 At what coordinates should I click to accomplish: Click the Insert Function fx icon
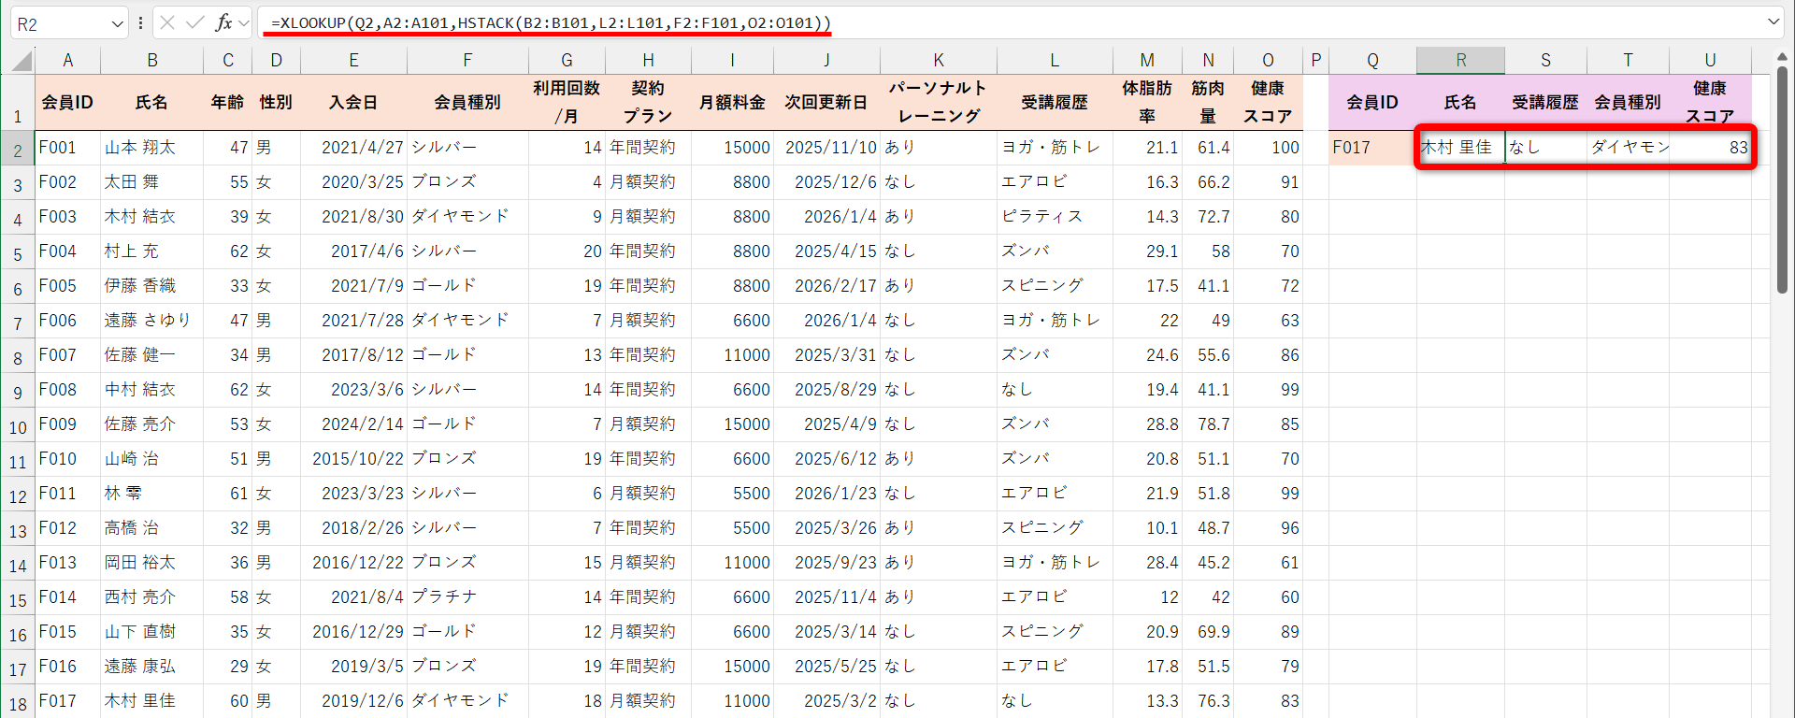pyautogui.click(x=223, y=22)
